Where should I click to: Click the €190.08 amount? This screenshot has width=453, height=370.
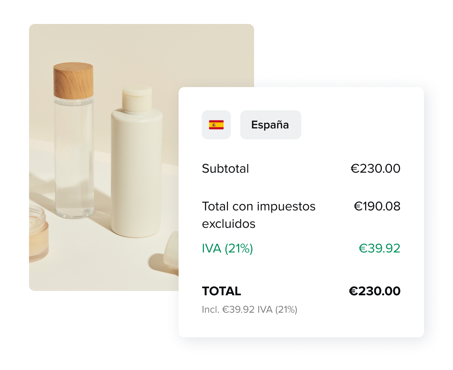pyautogui.click(x=377, y=206)
